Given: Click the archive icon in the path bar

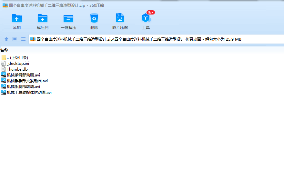Looking at the screenshot, I should pos(33,39).
